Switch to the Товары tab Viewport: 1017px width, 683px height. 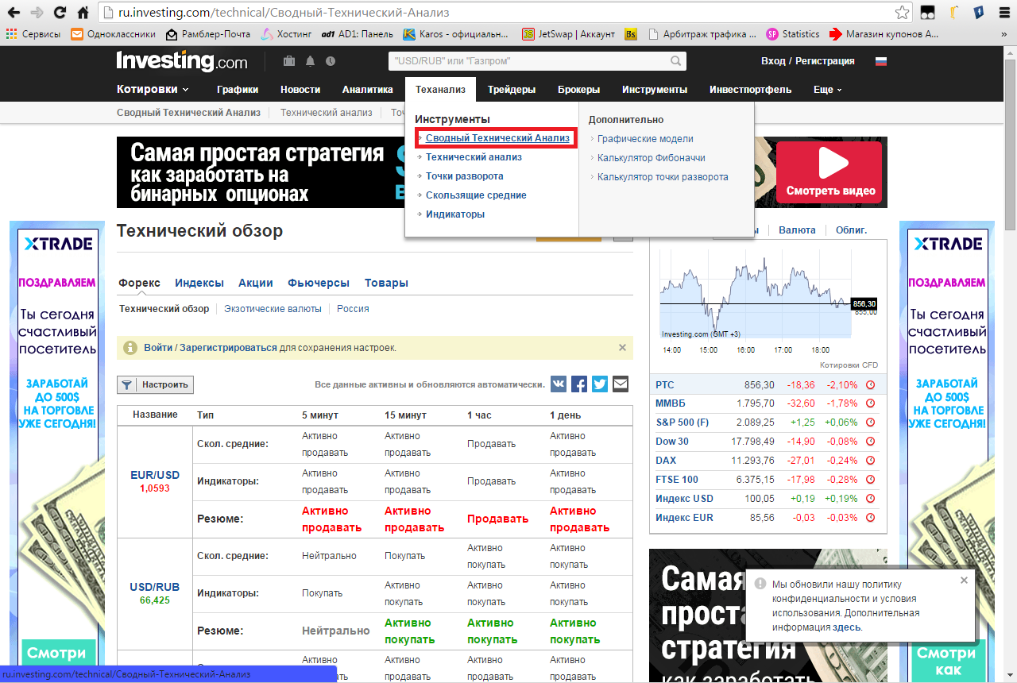[386, 283]
